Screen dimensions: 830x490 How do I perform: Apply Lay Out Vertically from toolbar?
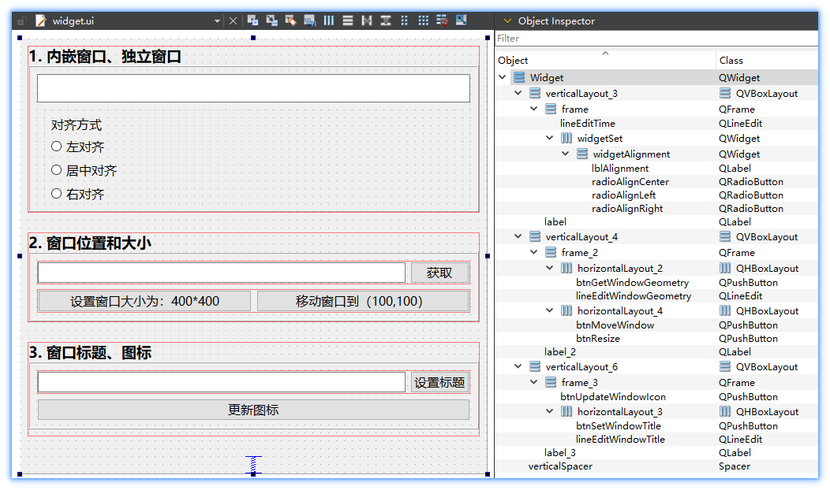click(348, 21)
